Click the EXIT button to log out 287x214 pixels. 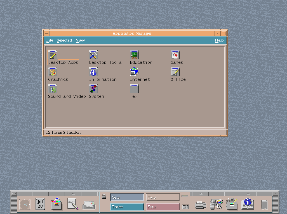tap(185, 206)
